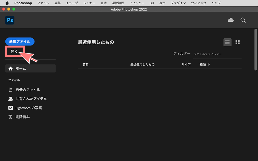Click the vertical scrollbar on right
This screenshot has width=258, height=161.
(x=255, y=50)
